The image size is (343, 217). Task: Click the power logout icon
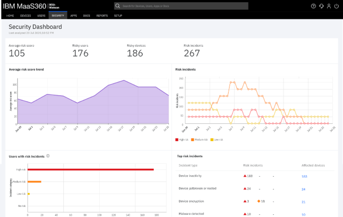click(x=336, y=6)
